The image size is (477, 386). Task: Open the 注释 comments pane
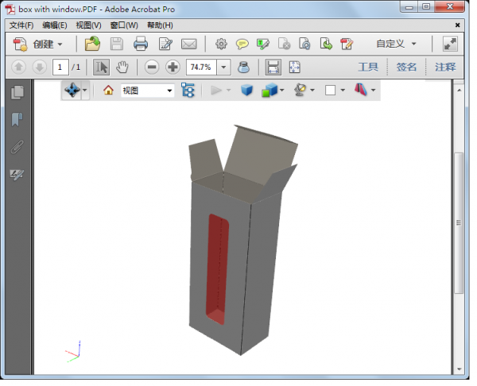(x=445, y=68)
